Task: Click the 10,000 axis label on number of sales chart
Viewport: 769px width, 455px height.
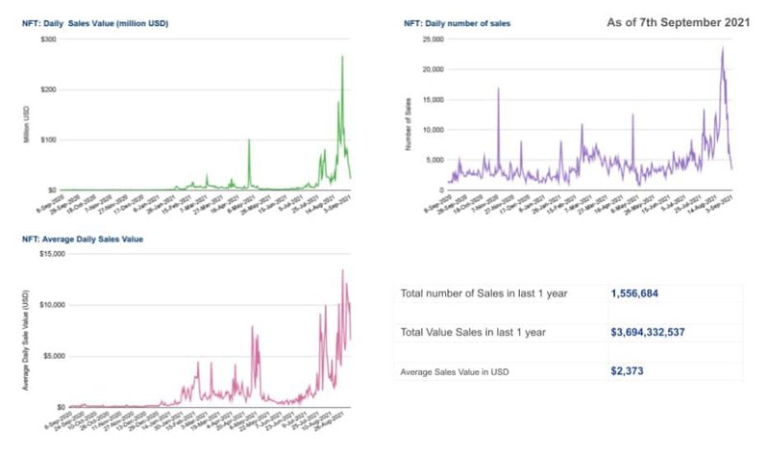Action: tap(434, 130)
